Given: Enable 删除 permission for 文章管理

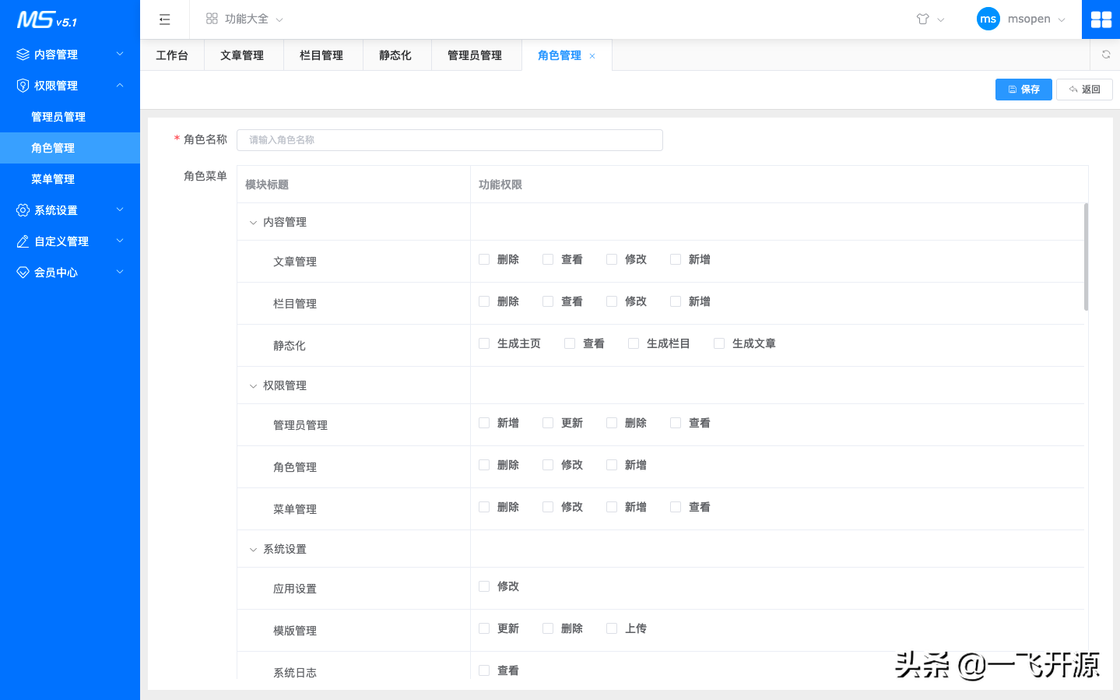Looking at the screenshot, I should click(x=483, y=259).
